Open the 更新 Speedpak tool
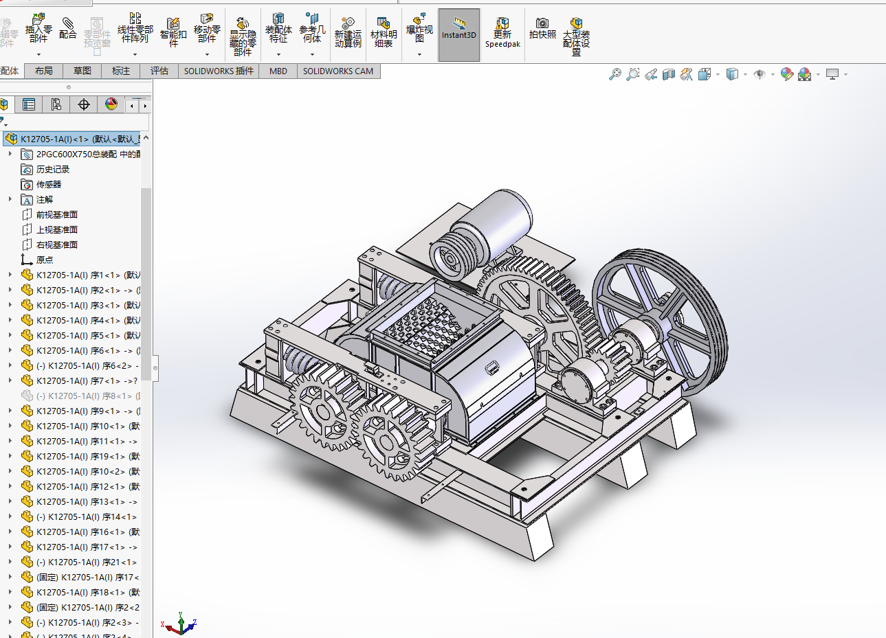The width and height of the screenshot is (886, 638). click(x=502, y=32)
